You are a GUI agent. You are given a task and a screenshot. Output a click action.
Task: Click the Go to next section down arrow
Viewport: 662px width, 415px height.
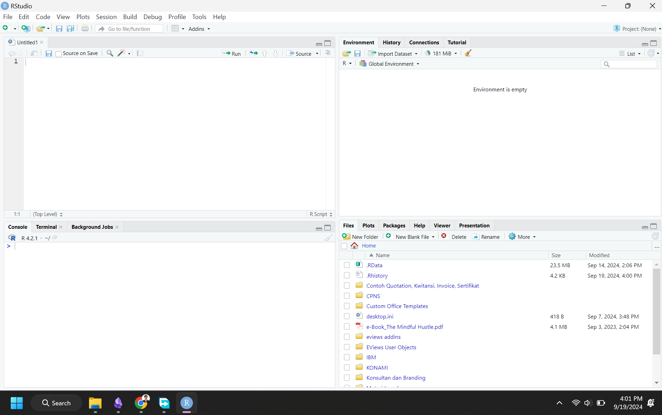275,53
